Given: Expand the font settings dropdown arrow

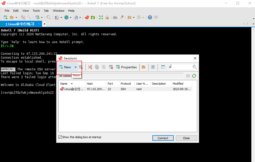Looking at the screenshot, I should coord(80,17).
